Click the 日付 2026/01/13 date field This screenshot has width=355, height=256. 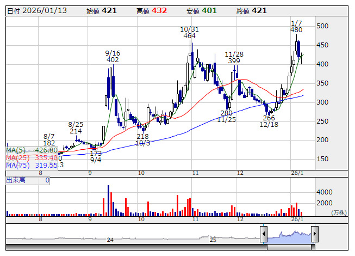(x=38, y=11)
